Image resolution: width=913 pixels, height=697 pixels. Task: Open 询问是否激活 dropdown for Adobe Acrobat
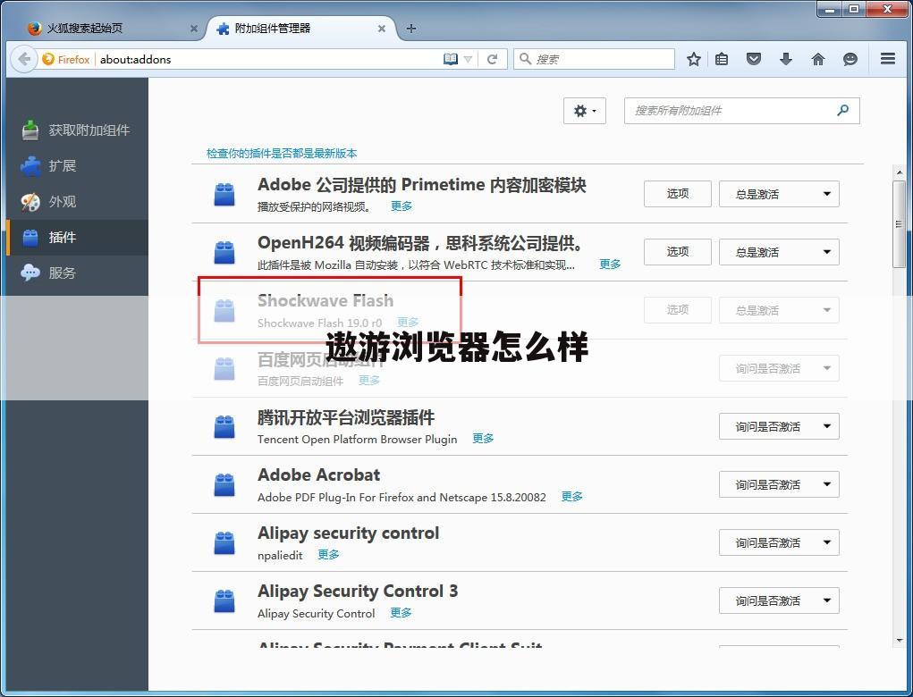[x=779, y=484]
